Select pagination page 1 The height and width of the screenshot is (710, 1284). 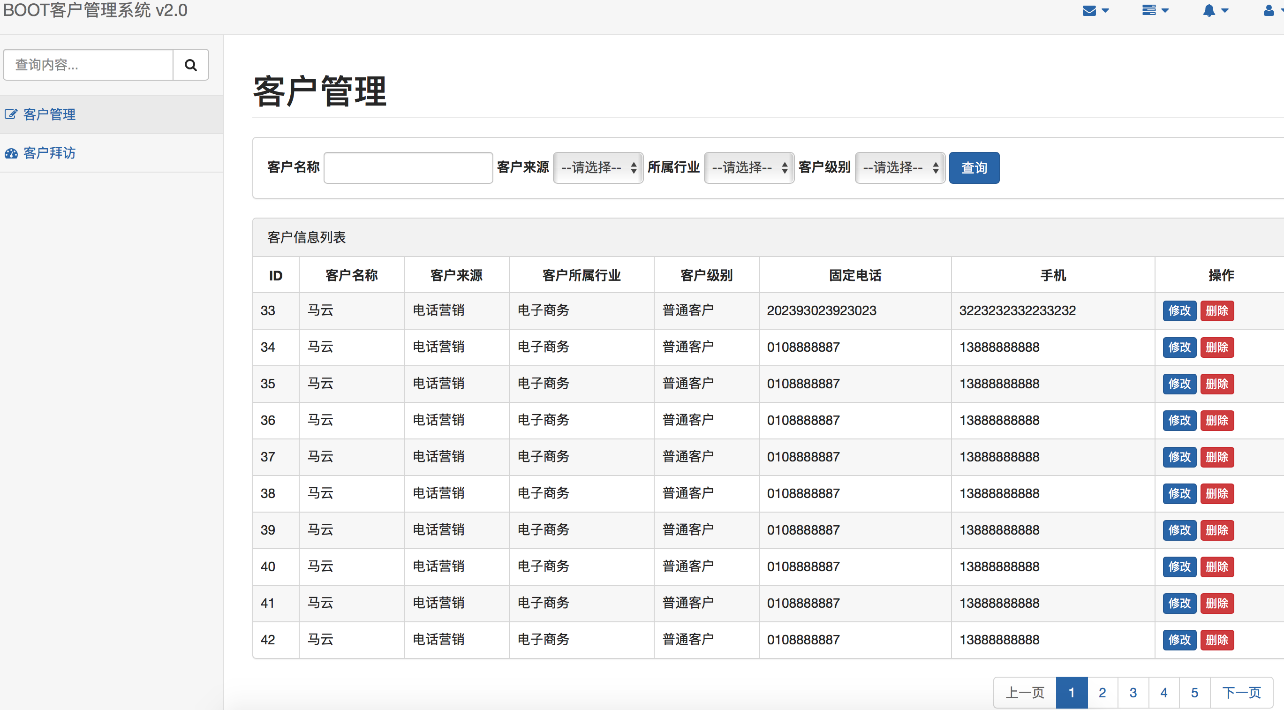click(1072, 693)
